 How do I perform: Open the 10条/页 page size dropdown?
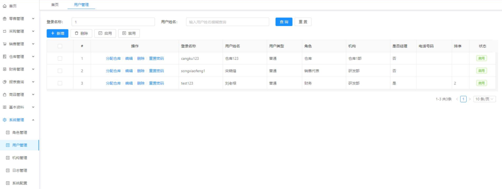[485, 99]
